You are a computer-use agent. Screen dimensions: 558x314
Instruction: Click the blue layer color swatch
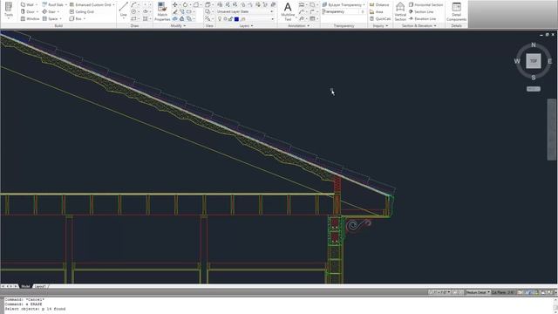pyautogui.click(x=236, y=18)
